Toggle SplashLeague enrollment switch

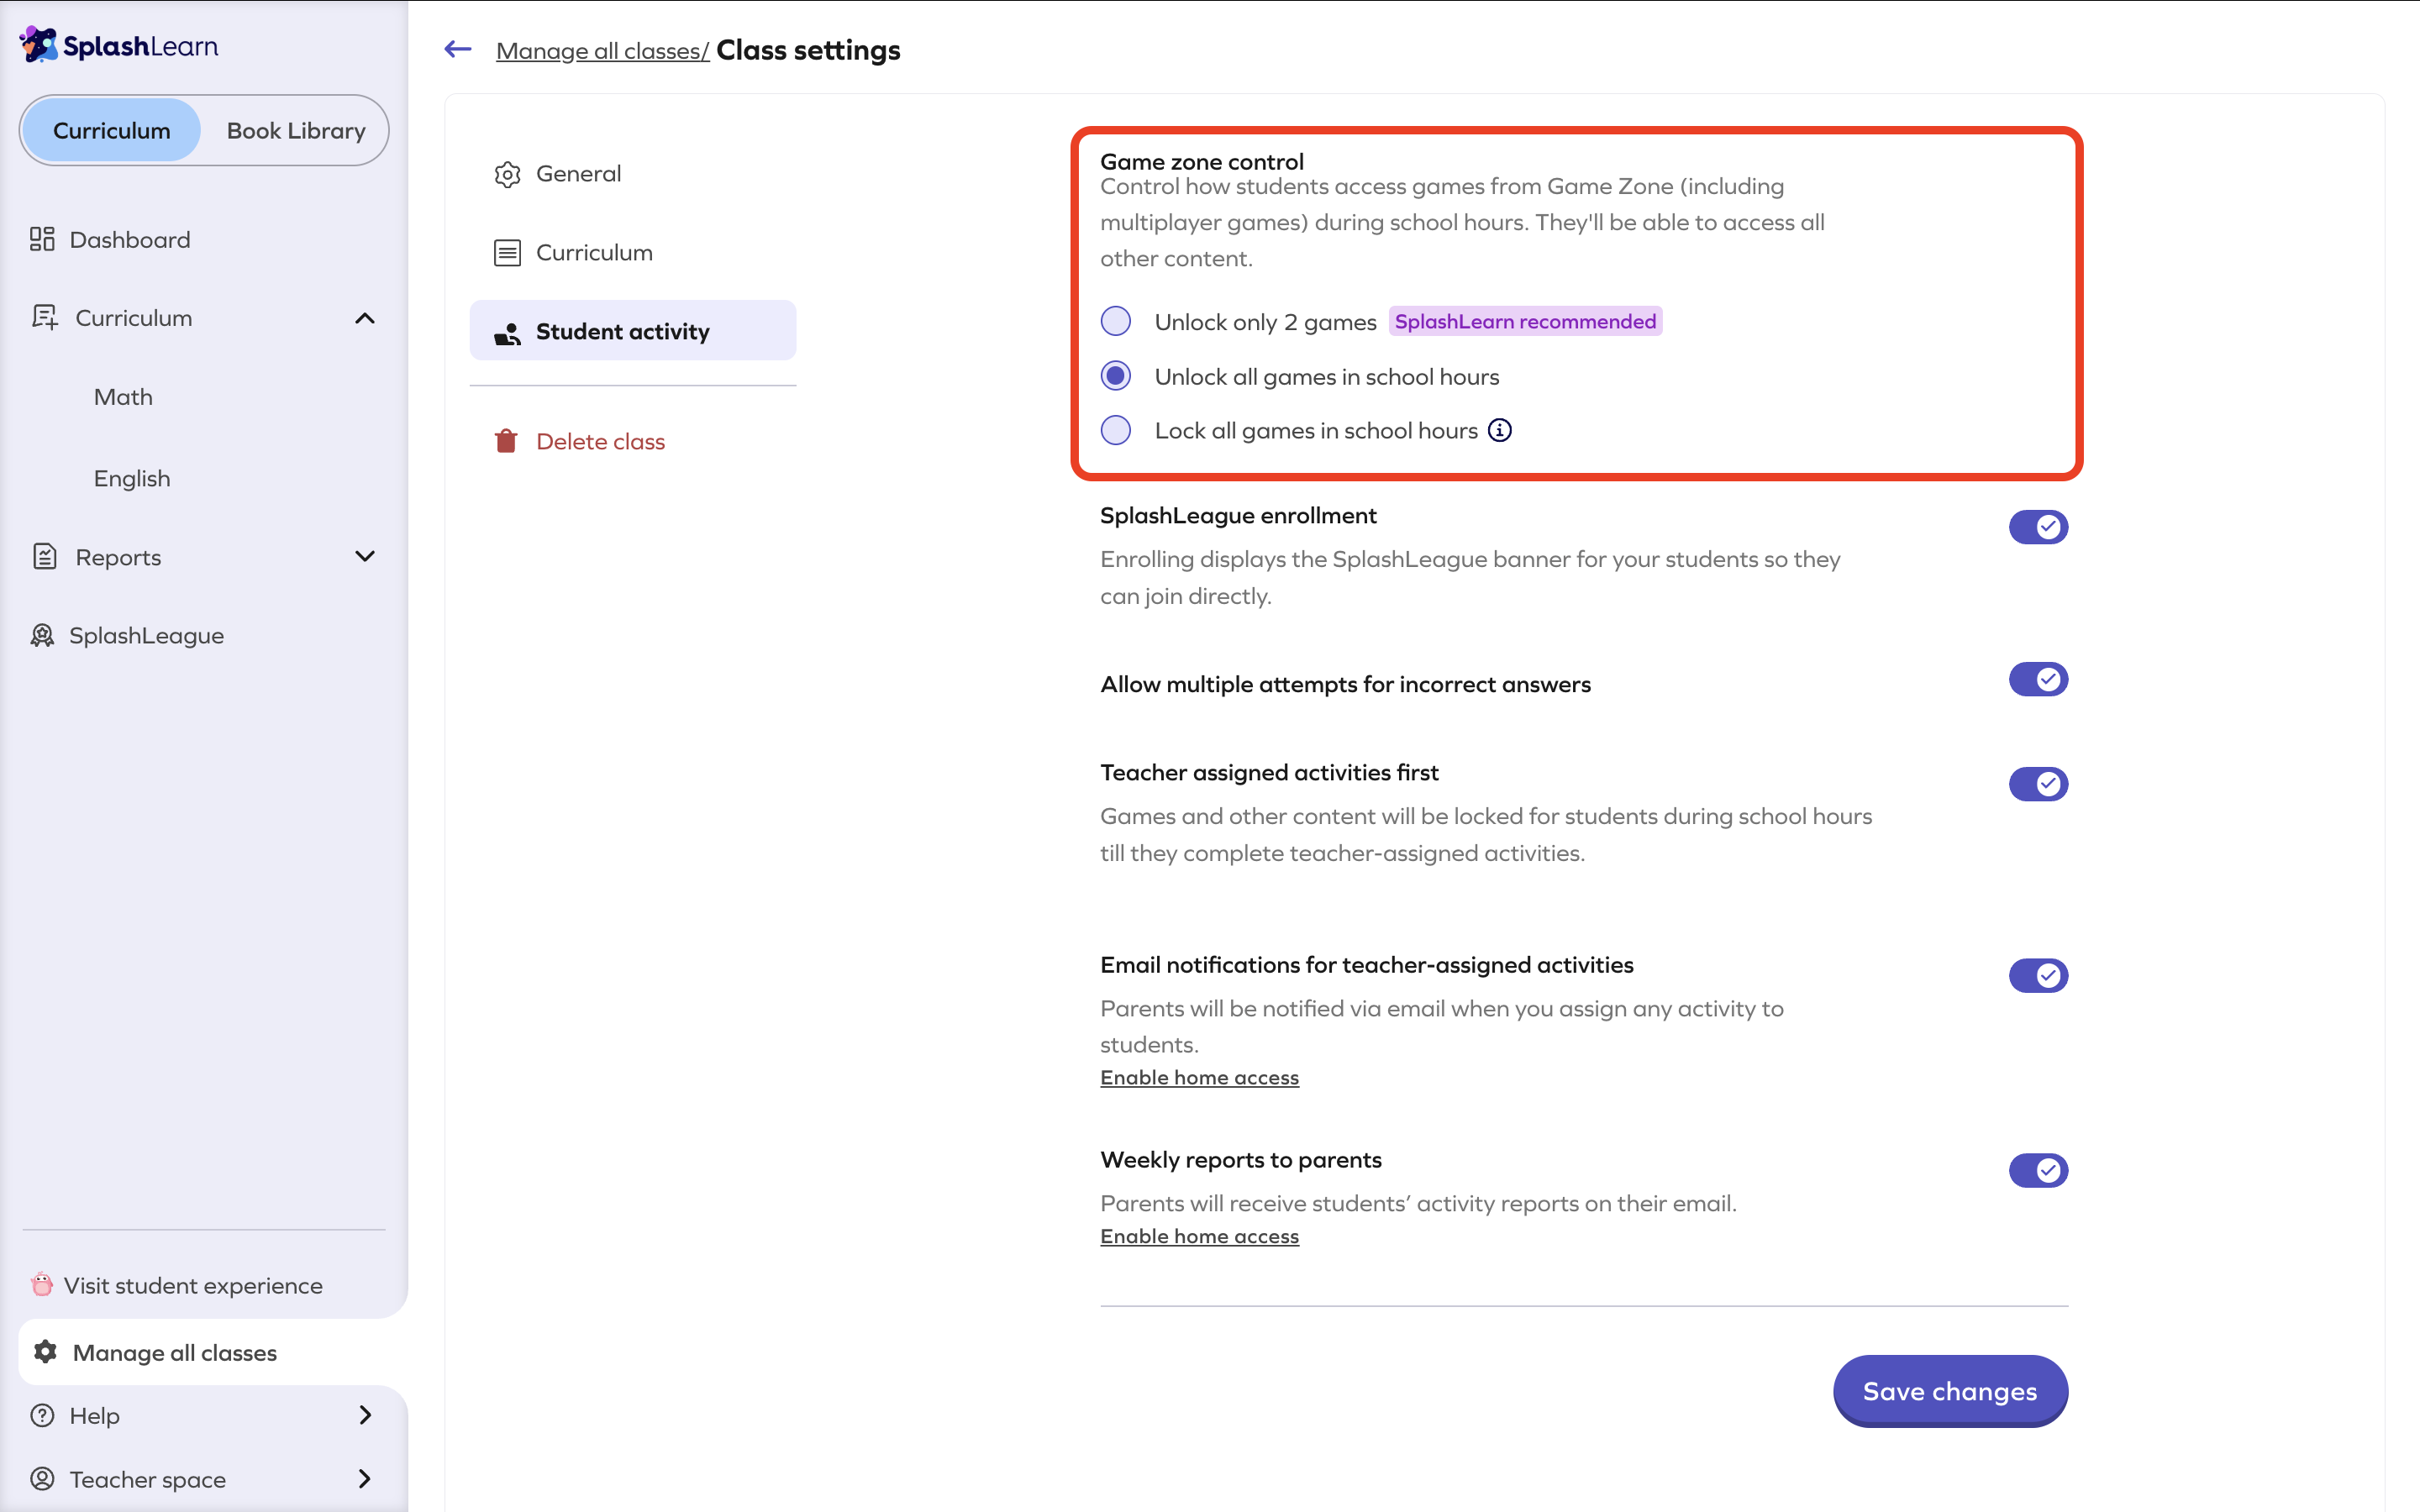coord(2038,527)
